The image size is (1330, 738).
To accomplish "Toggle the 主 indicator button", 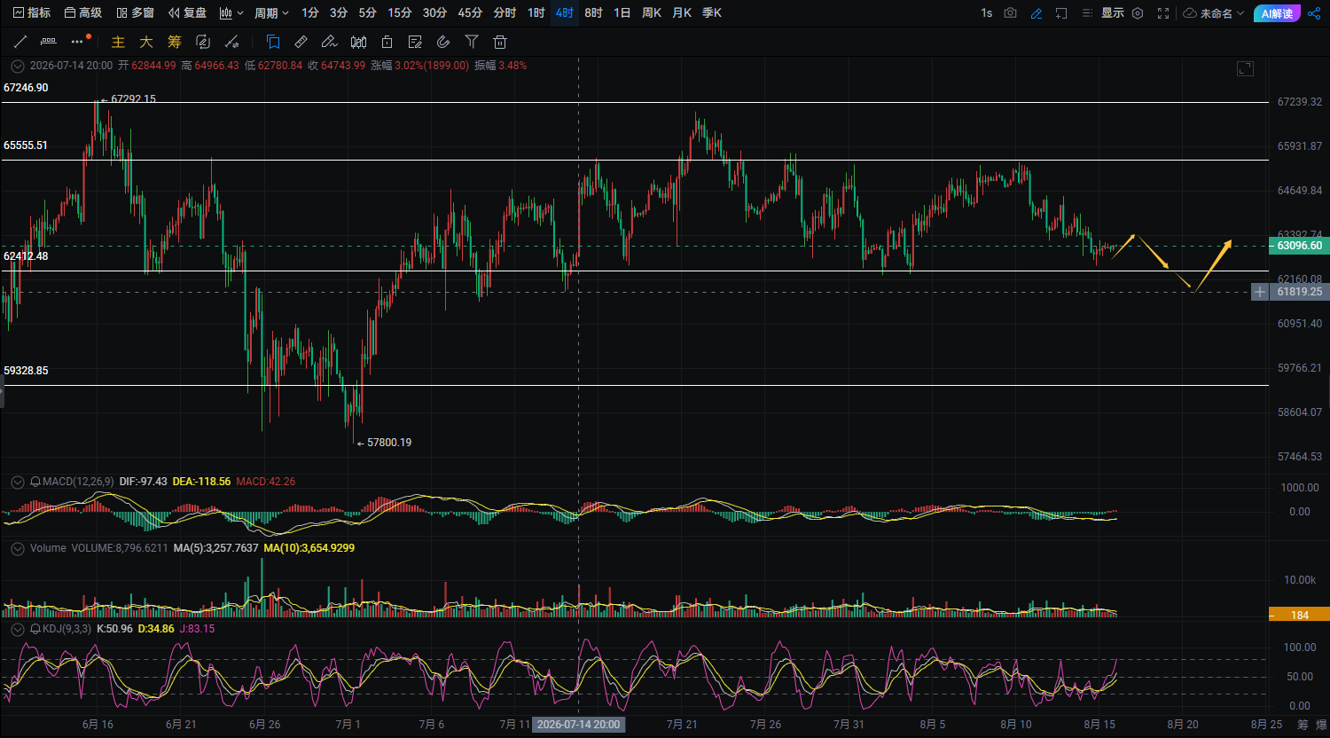I will click(x=118, y=42).
